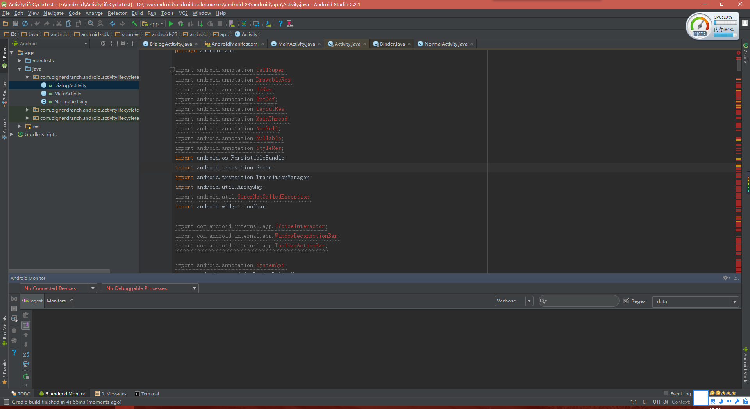The height and width of the screenshot is (409, 750).
Task: Open the Terminal tool window
Action: (147, 394)
